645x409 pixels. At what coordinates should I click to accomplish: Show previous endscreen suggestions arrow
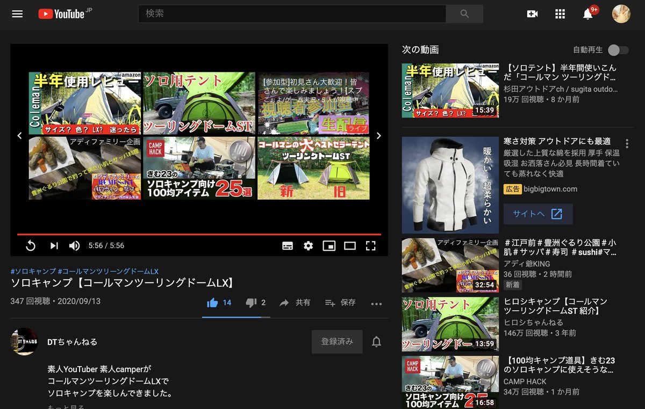click(19, 135)
